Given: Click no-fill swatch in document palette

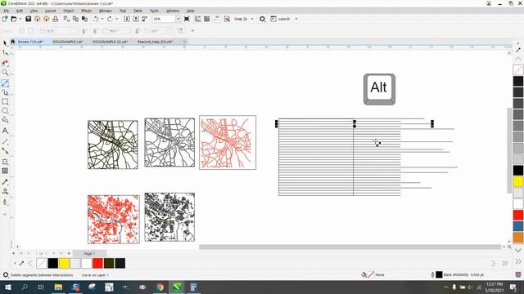Looking at the screenshot, I should [42, 263].
